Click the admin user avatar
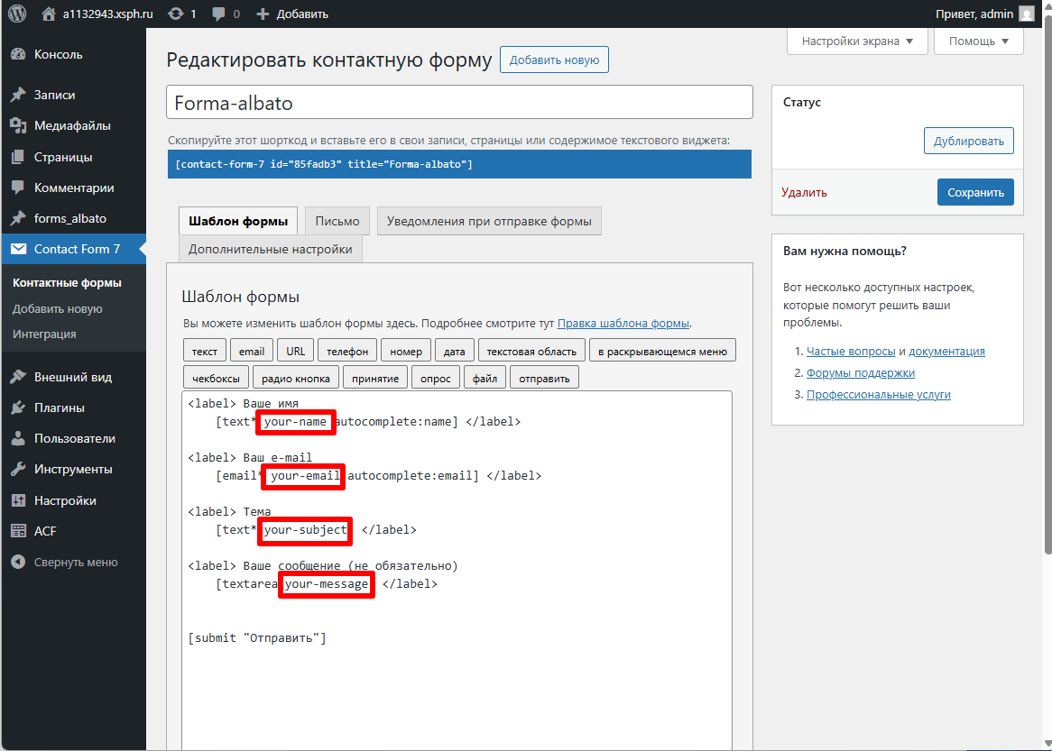Screen dimensions: 1052x751 [1026, 14]
